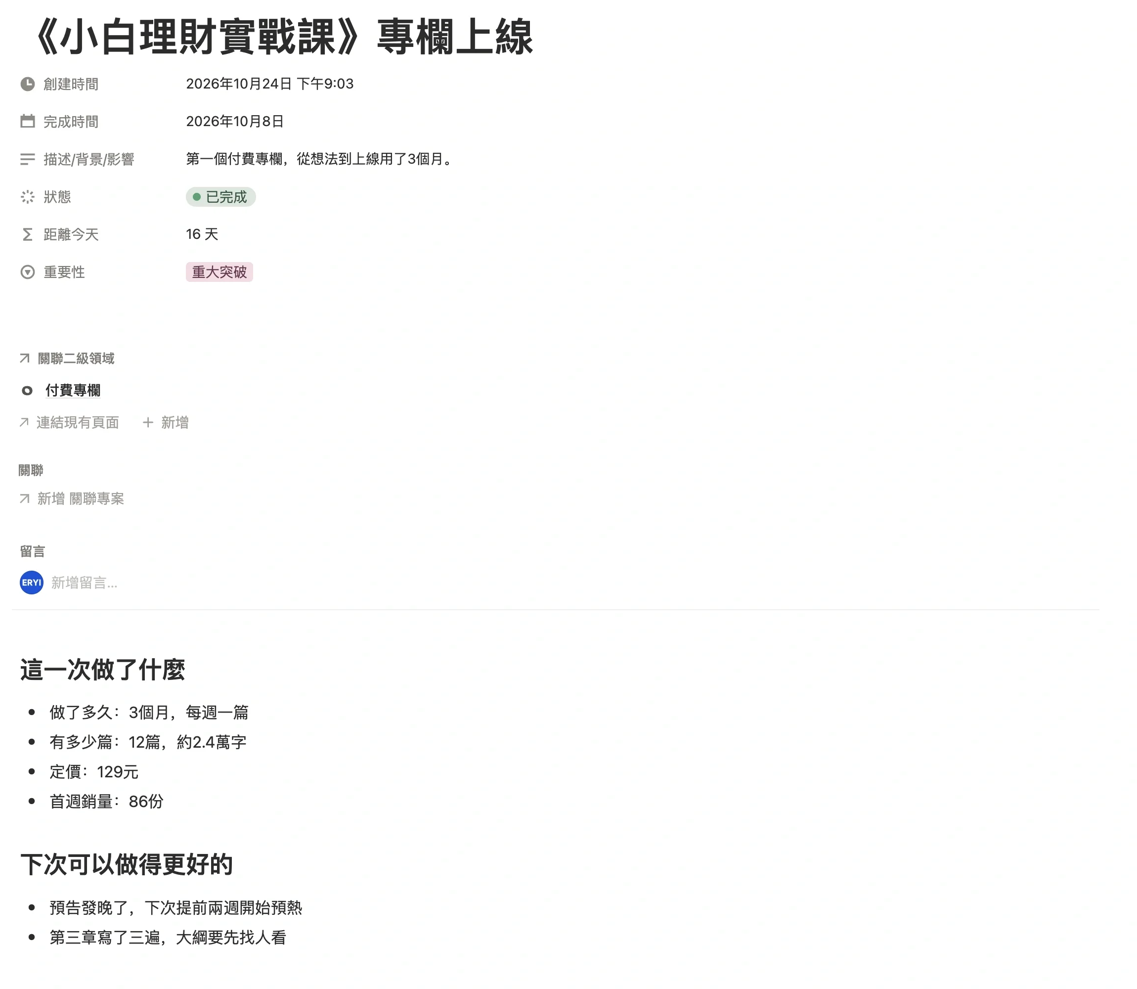1137x989 pixels.
Task: Click creation time 2026年10月24日 下午9:03
Action: click(270, 84)
